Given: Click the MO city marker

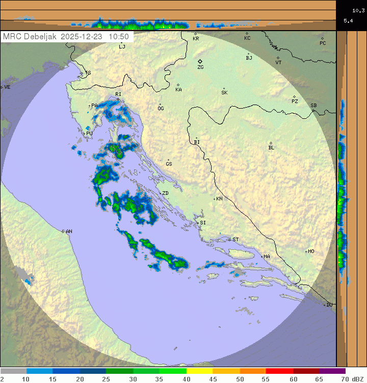Looking at the screenshot, I should point(306,251).
